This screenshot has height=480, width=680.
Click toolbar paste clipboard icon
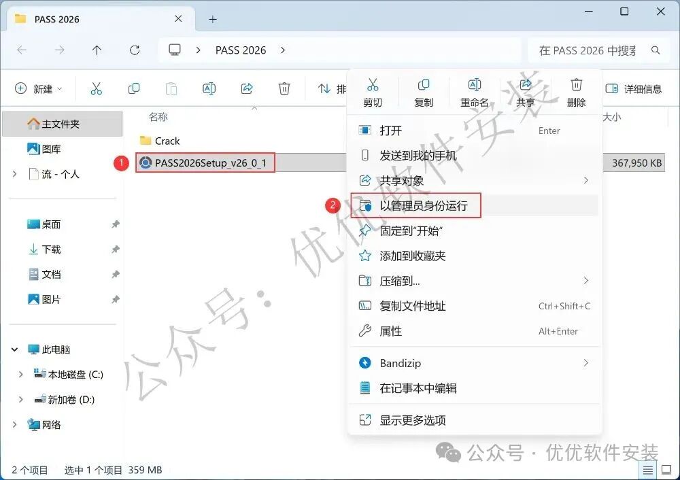coord(171,88)
